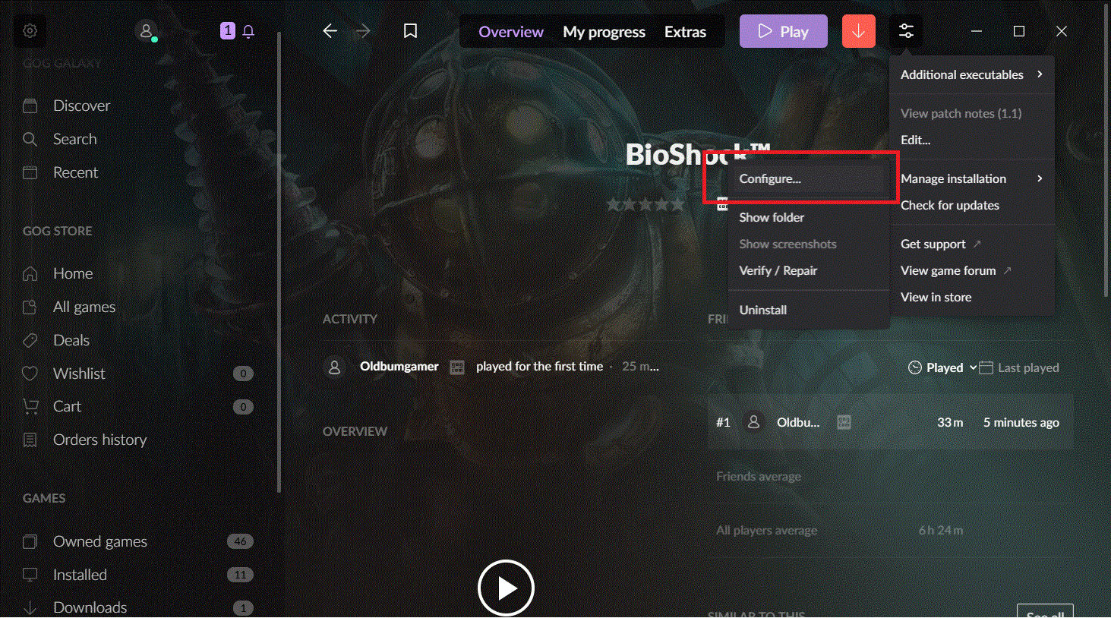Click the Oldbumgamer username in activity
Viewport: 1111px width, 618px height.
[x=399, y=366]
